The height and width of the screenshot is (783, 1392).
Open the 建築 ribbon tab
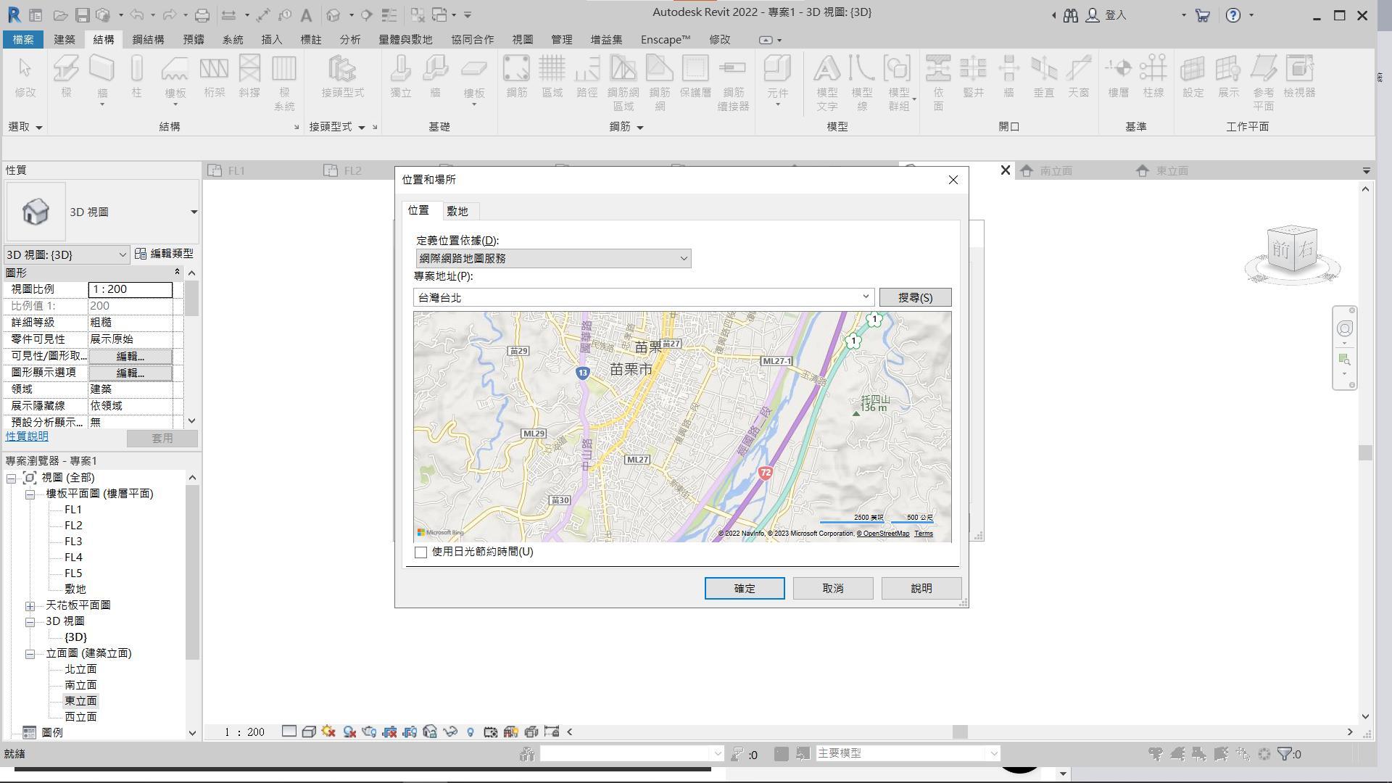pos(65,39)
